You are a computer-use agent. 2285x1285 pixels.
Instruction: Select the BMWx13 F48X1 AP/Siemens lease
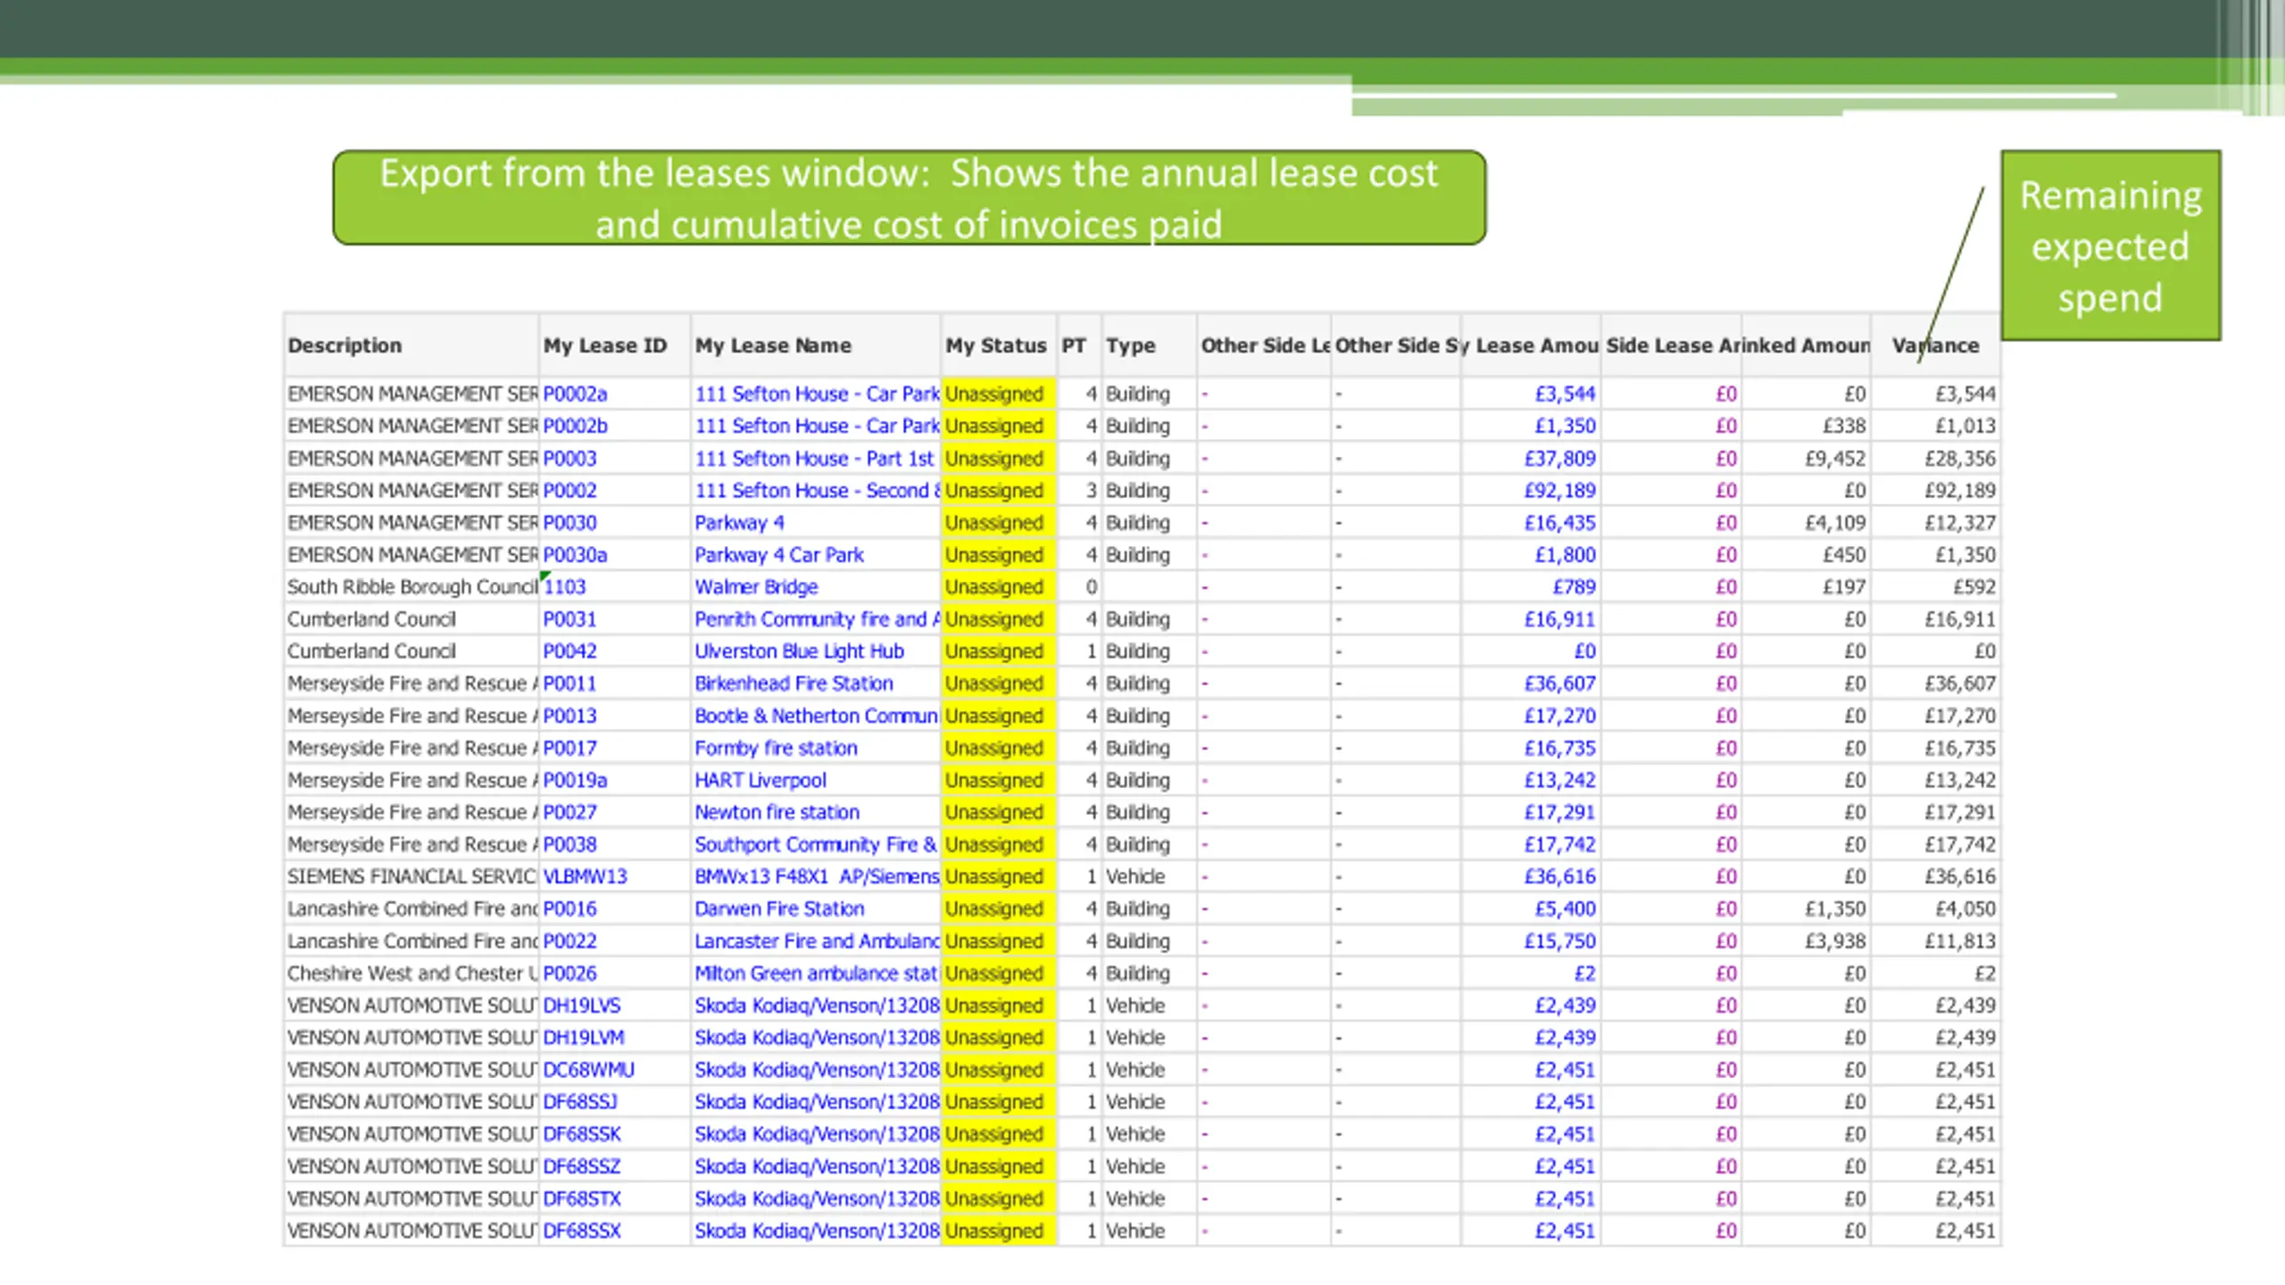817,876
